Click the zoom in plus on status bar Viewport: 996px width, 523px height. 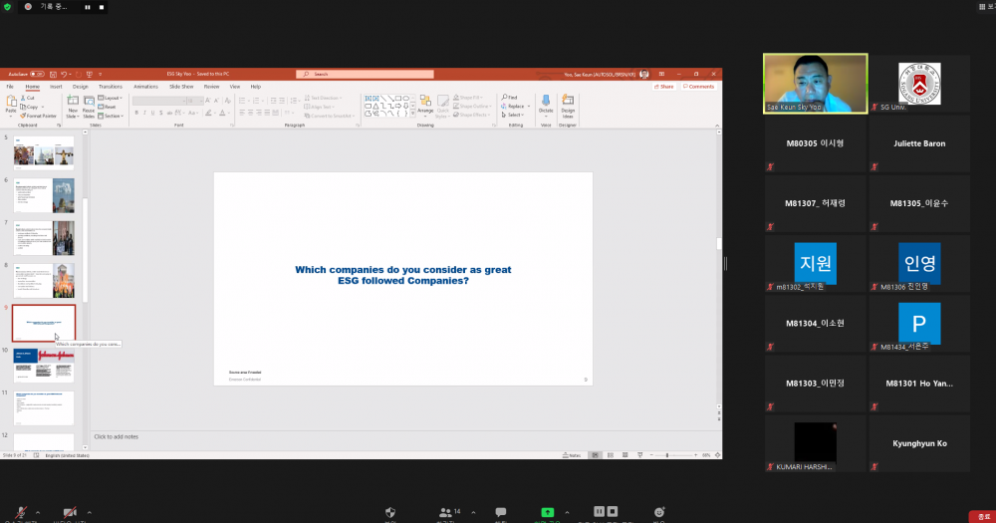click(x=695, y=455)
